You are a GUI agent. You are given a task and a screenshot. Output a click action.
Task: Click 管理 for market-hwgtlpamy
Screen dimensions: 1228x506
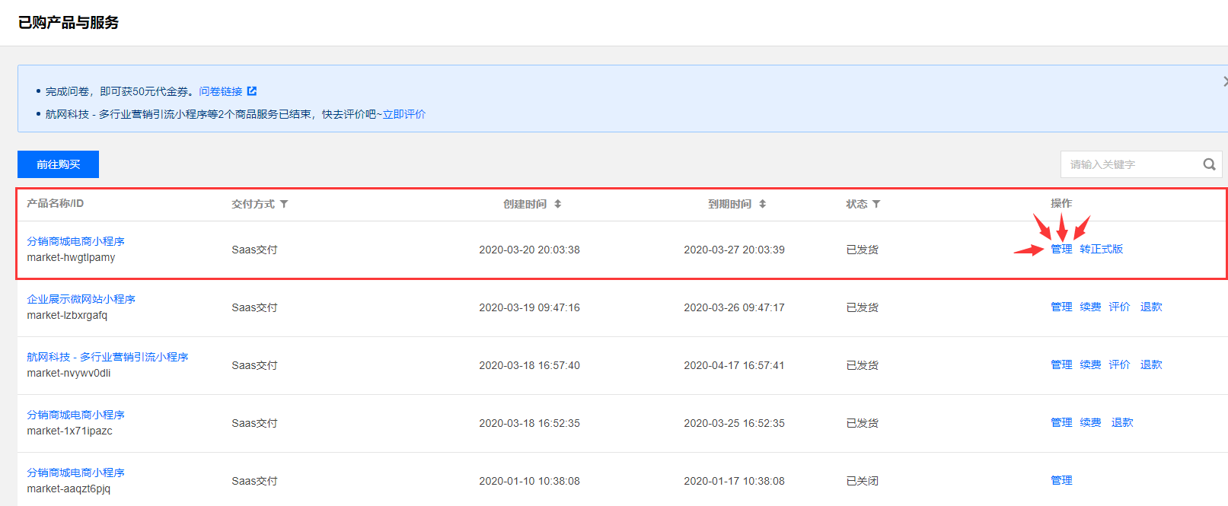click(1061, 249)
